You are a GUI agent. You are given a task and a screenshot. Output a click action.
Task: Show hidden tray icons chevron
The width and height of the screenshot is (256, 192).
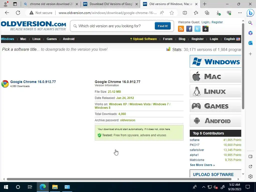[x=203, y=187]
